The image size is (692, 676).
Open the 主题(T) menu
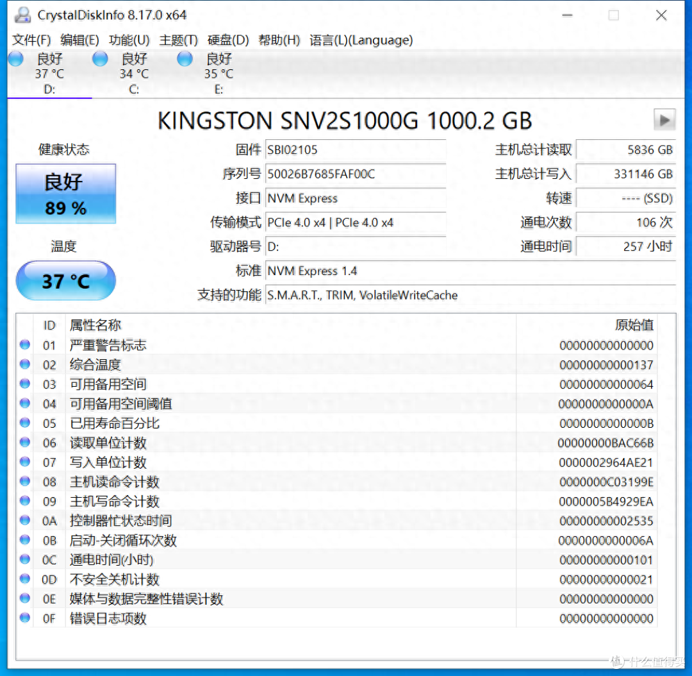[178, 40]
